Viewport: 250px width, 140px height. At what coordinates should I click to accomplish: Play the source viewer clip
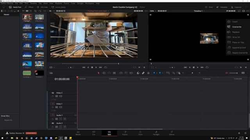[x=96, y=67]
